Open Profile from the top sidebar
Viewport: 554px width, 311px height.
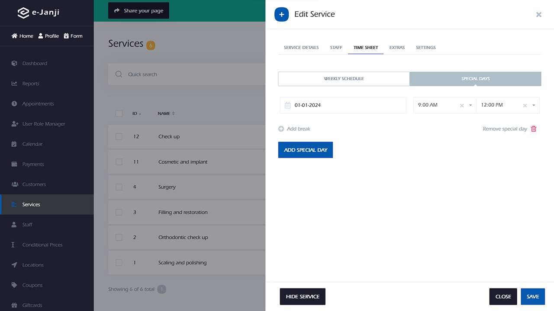tap(48, 36)
